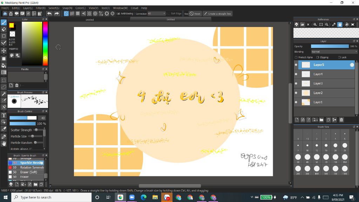359x202 pixels.
Task: Select the Bucket fill tool
Action: 4,66
